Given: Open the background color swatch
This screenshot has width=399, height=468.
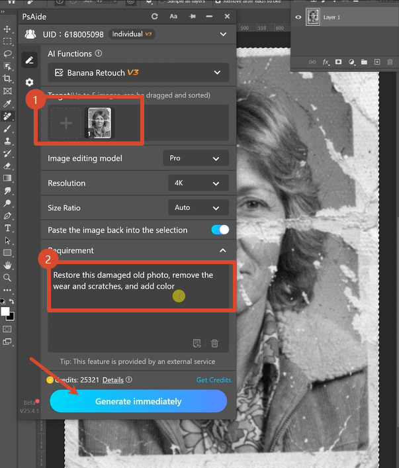Looking at the screenshot, I should point(11,317).
